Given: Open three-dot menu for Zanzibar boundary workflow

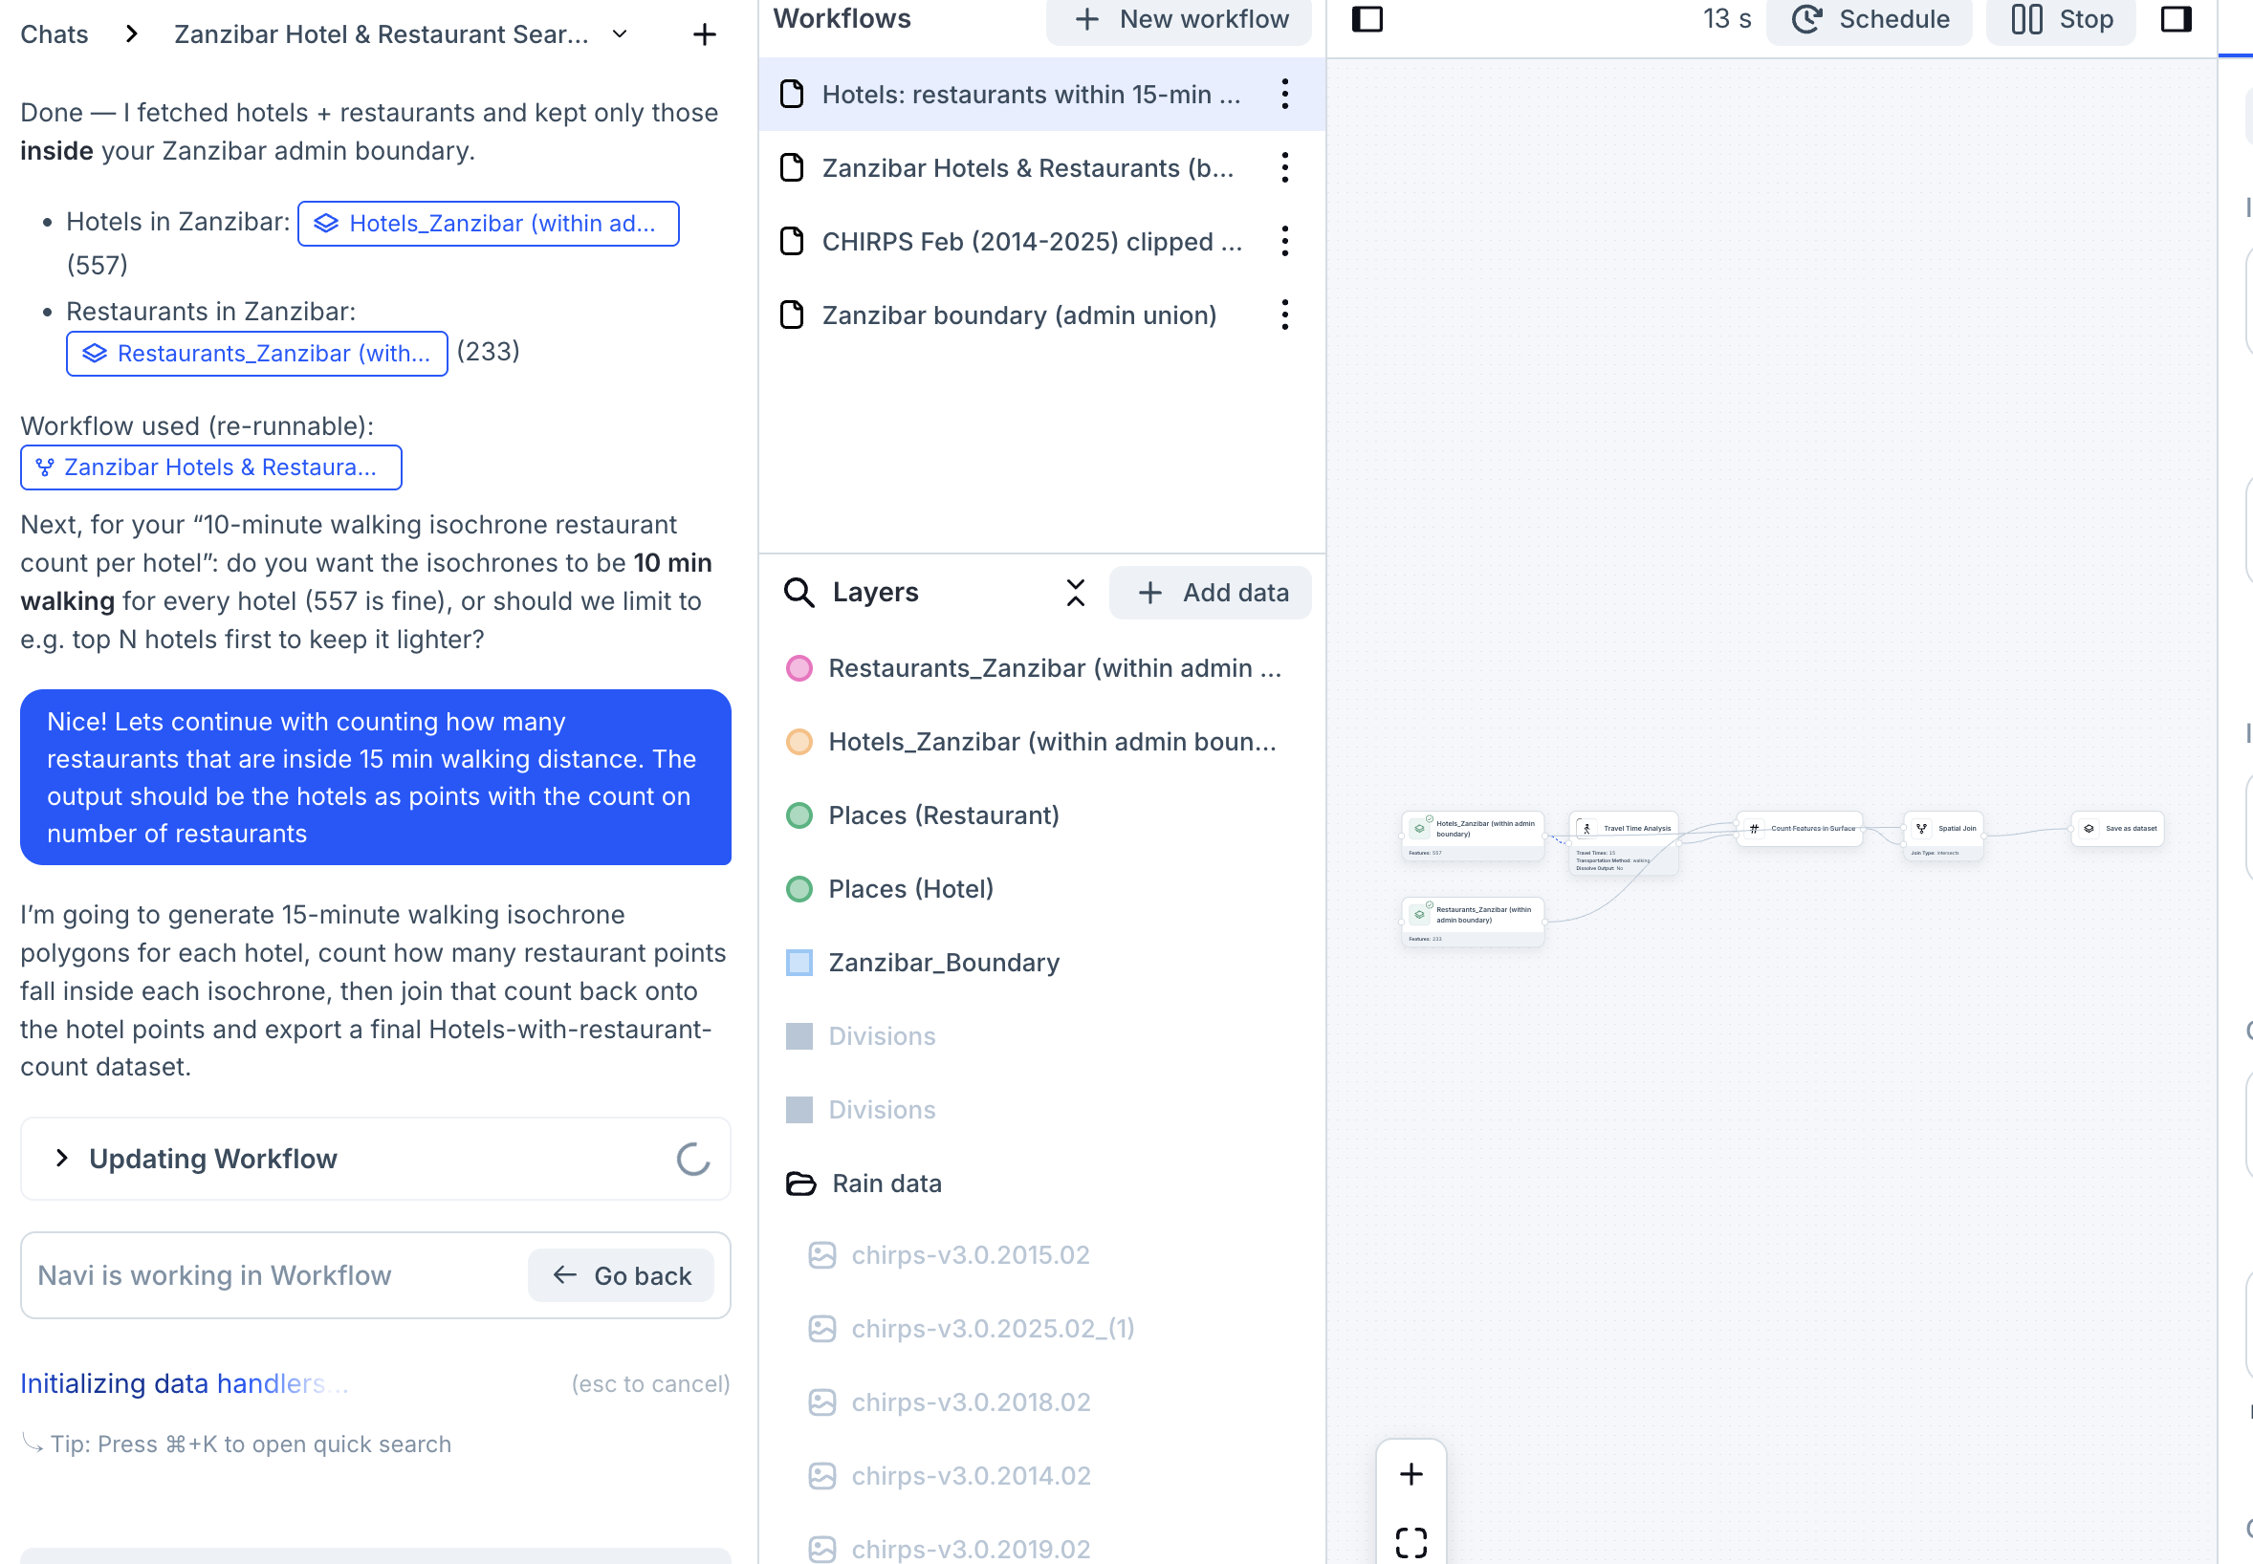Looking at the screenshot, I should (x=1283, y=315).
